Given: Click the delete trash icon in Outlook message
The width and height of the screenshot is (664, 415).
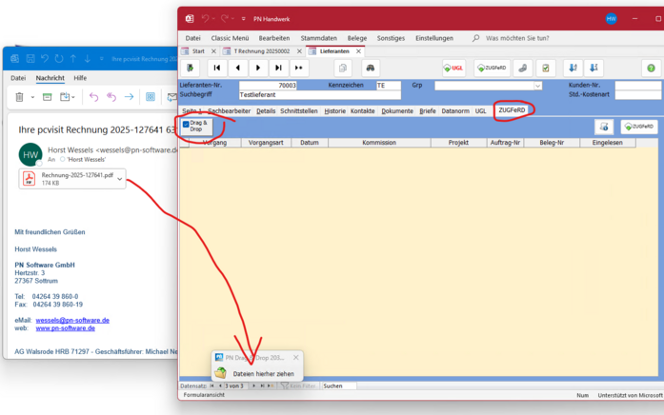Looking at the screenshot, I should coord(19,97).
